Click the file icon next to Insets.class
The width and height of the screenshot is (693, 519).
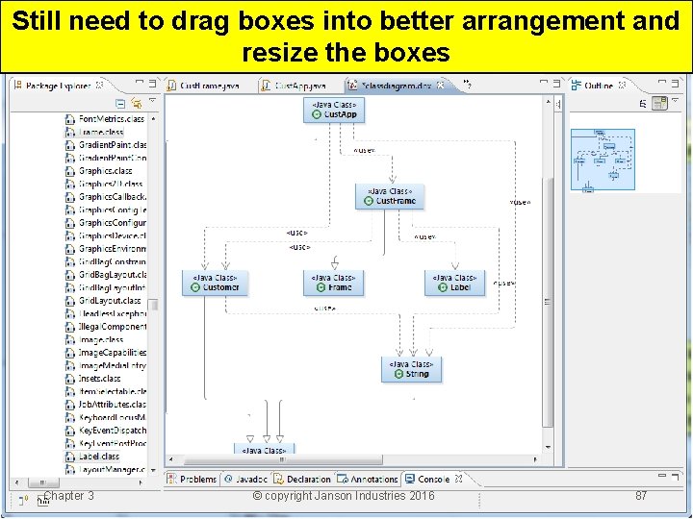[x=70, y=379]
